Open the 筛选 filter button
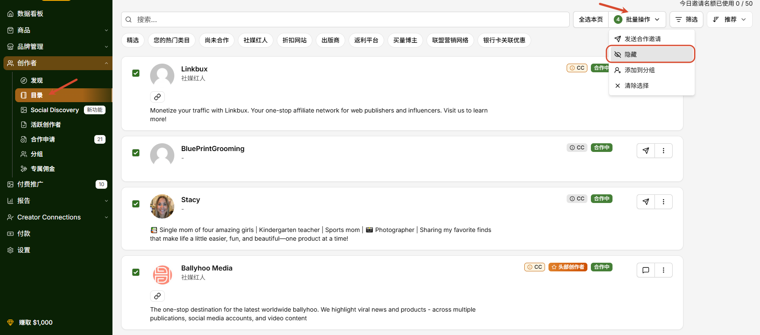 tap(686, 19)
